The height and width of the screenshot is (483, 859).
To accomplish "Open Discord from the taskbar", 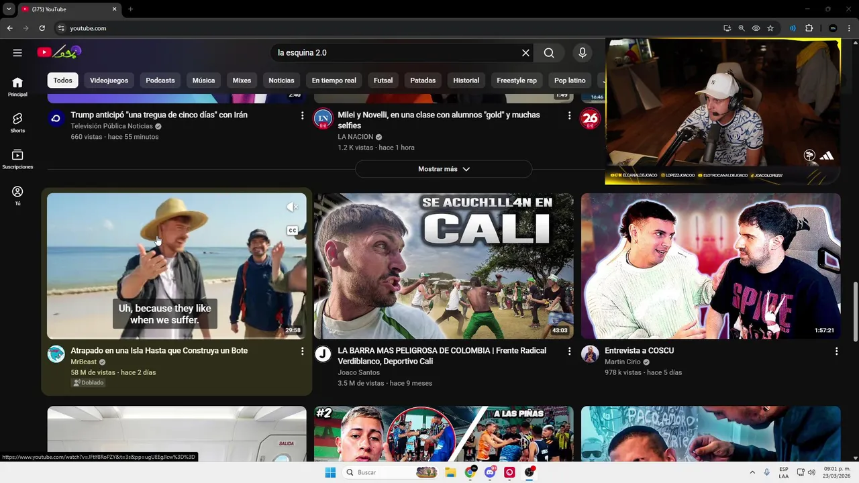I will click(x=490, y=472).
